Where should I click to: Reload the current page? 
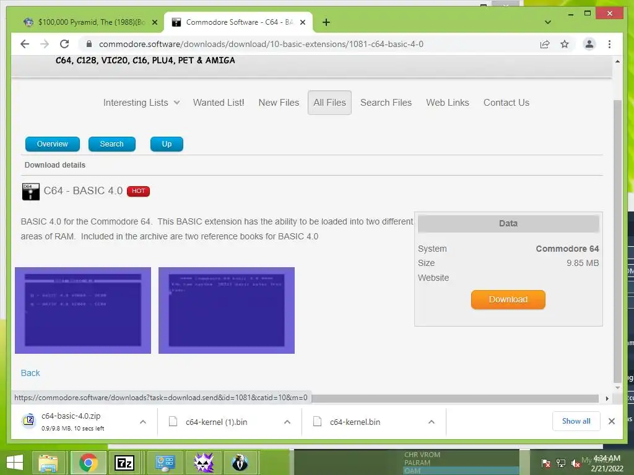point(64,44)
